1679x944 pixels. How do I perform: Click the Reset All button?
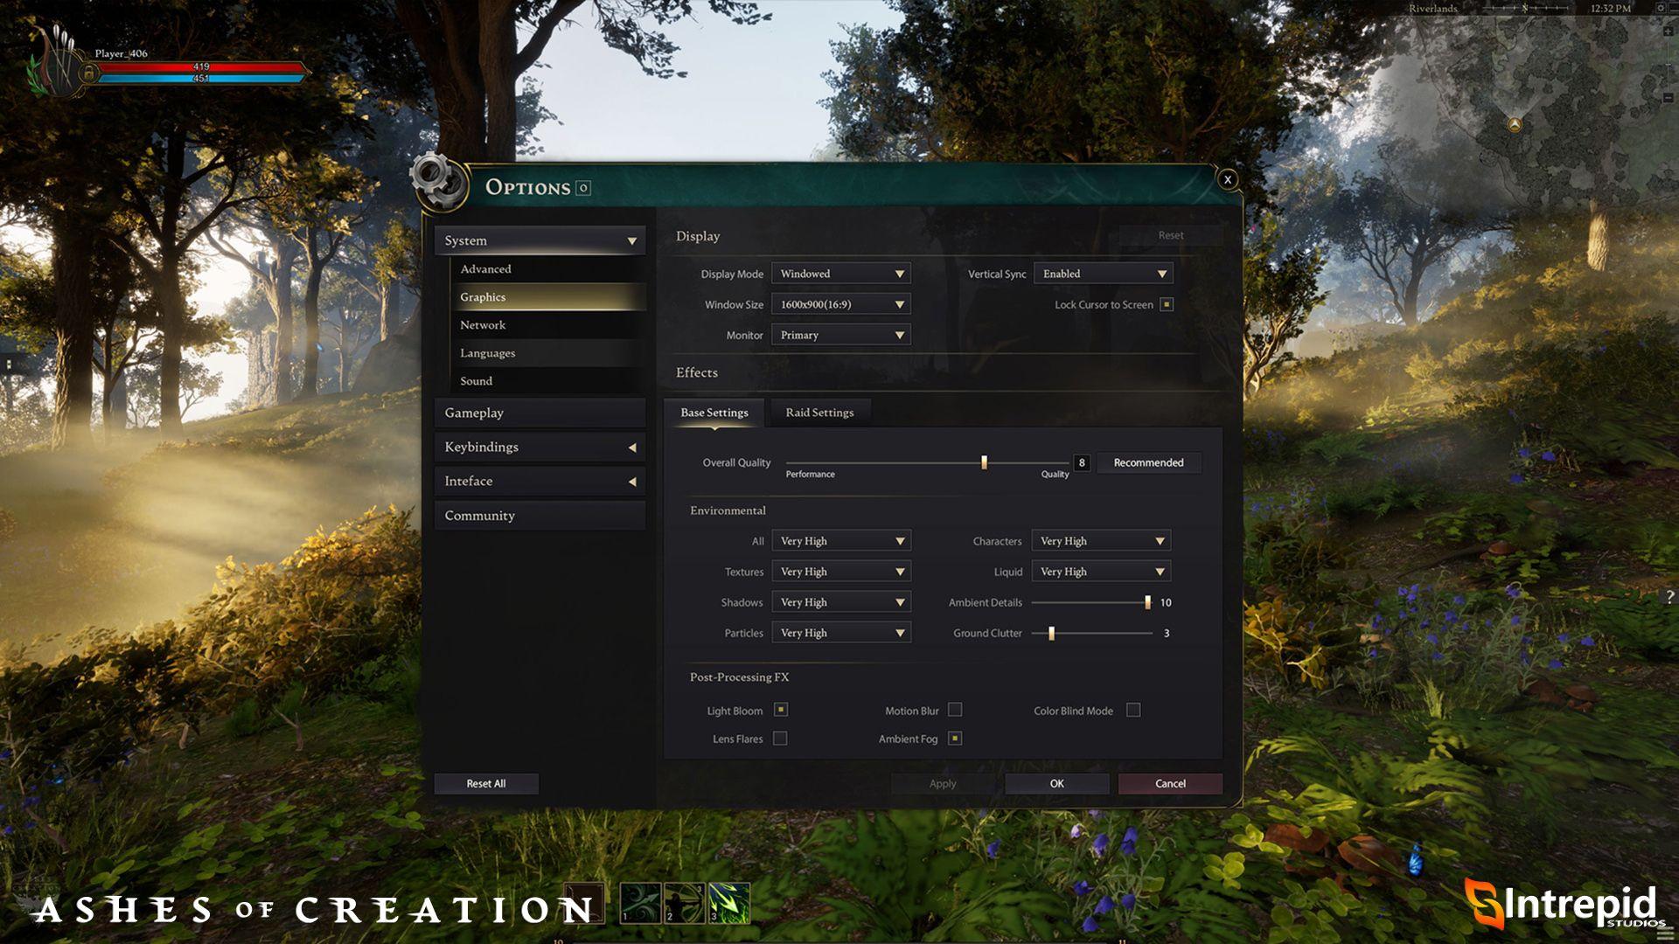(x=486, y=783)
